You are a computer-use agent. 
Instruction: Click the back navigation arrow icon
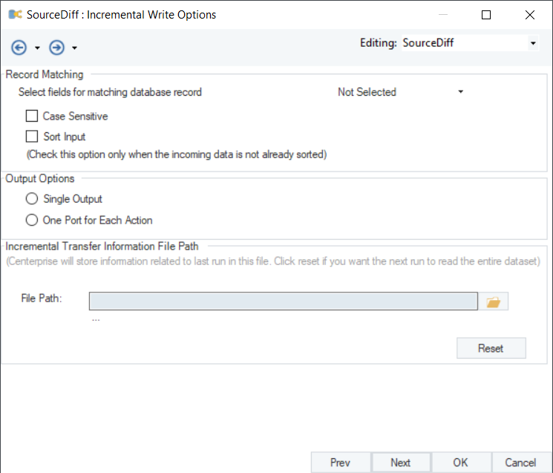pyautogui.click(x=19, y=48)
